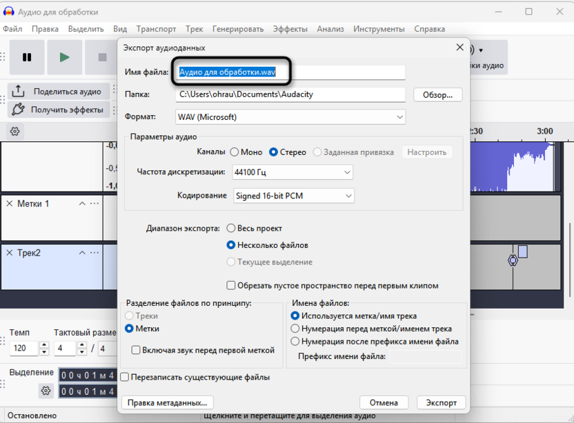
Task: Decrease tempo with the down stepper
Action: click(x=44, y=352)
